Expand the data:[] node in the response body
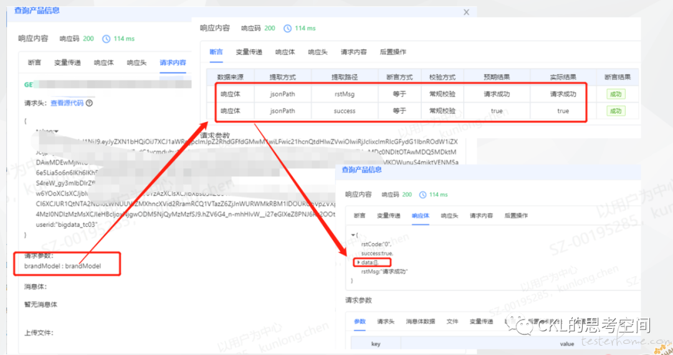 click(x=358, y=262)
